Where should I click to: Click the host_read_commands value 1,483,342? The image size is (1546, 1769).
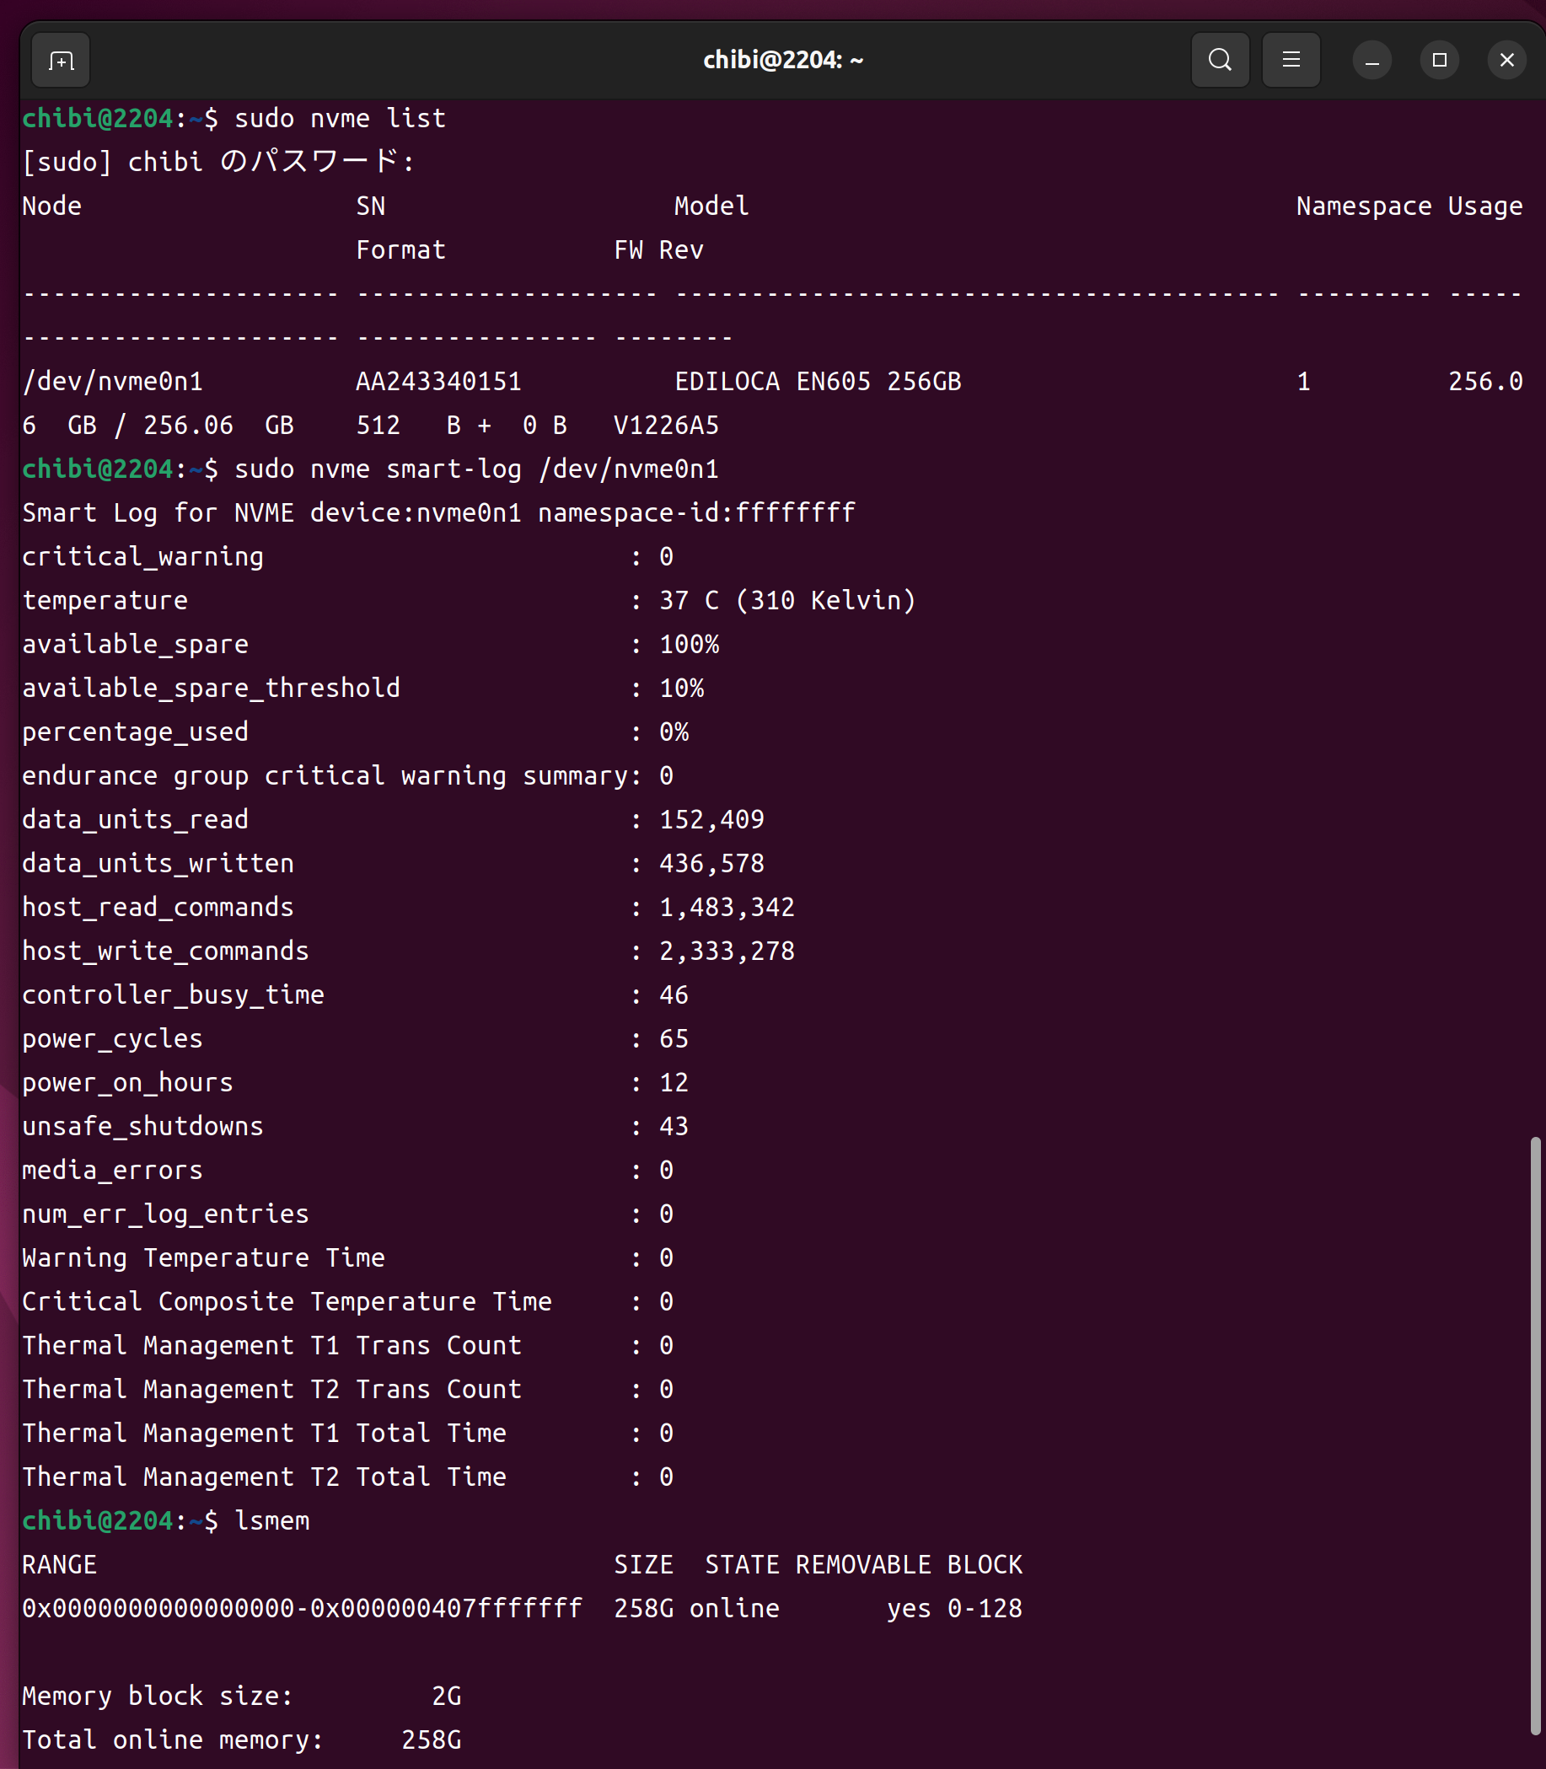pyautogui.click(x=727, y=909)
